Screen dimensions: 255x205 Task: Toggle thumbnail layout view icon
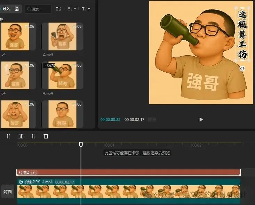(x=58, y=9)
